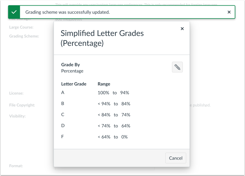Click the Grading scheme was successfully updated message
The width and height of the screenshot is (245, 176).
[68, 12]
